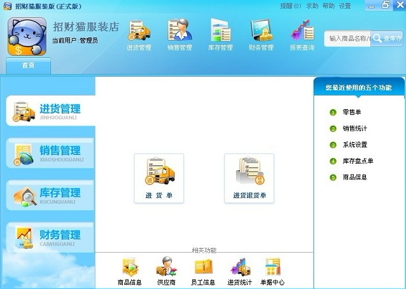The image size is (406, 289).
Task: Open 商品信息 related function
Action: (130, 271)
